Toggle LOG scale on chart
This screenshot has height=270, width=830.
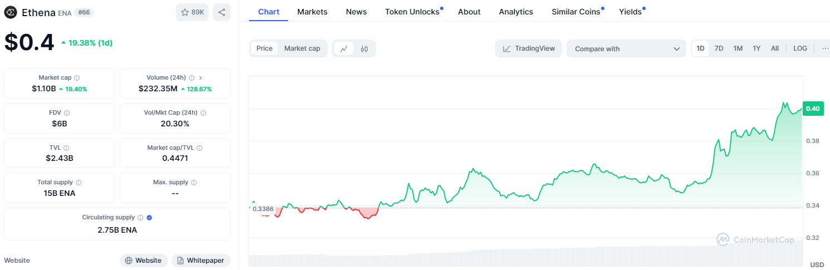[800, 48]
